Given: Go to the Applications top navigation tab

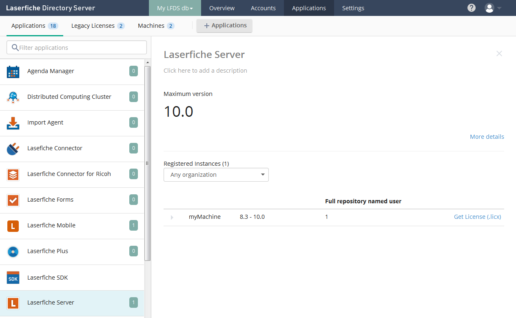Looking at the screenshot, I should [309, 8].
